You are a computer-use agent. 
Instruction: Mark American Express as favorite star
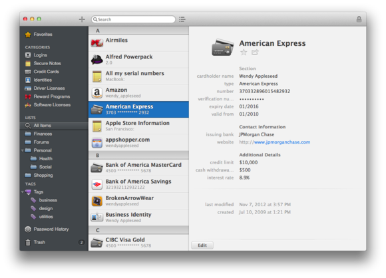(x=244, y=52)
